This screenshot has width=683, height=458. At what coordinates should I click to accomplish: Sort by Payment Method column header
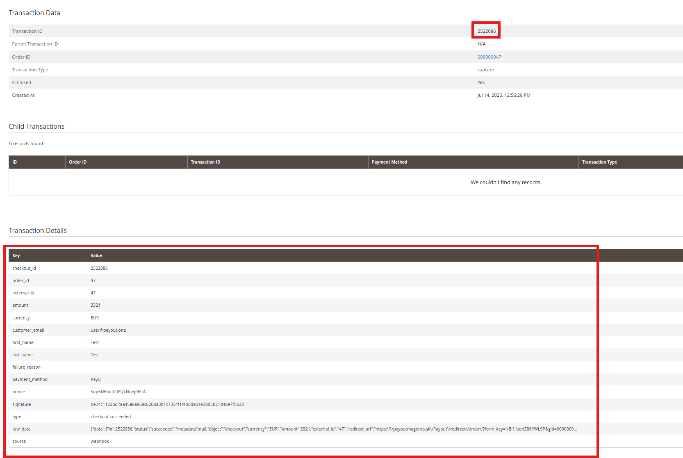coord(389,162)
